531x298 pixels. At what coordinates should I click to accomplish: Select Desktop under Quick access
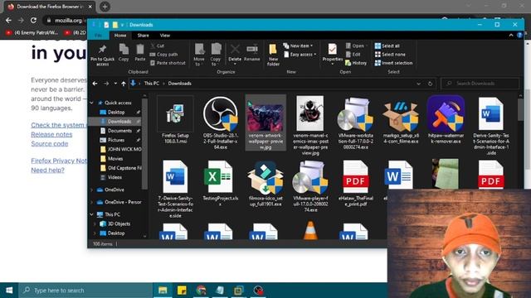point(116,112)
